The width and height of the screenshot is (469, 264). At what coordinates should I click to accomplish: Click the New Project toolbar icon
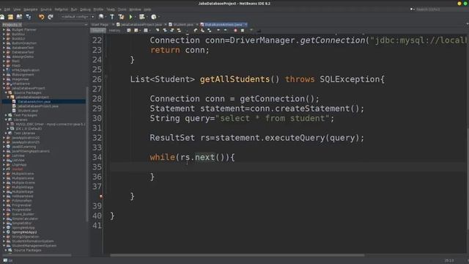[x=10, y=17]
